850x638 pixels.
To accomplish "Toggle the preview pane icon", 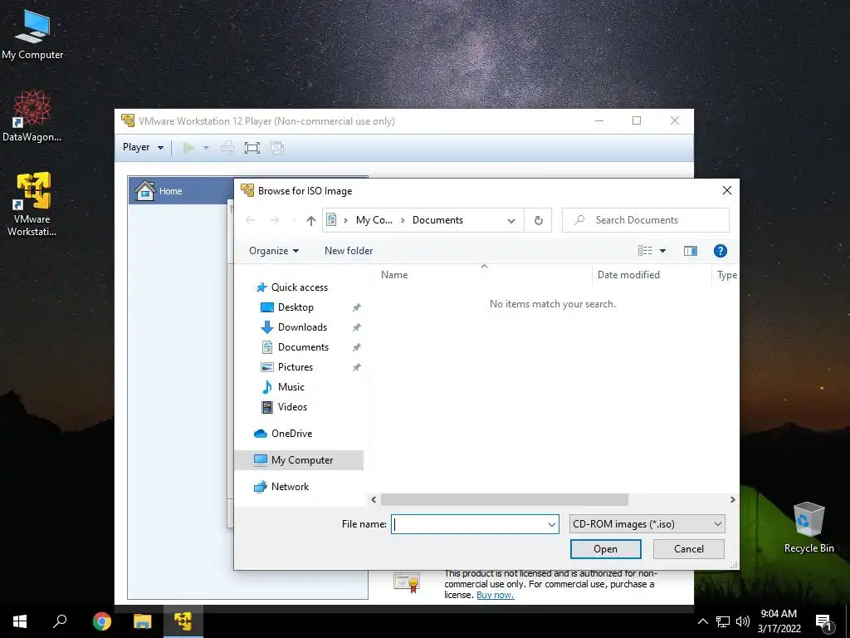I will (x=690, y=251).
